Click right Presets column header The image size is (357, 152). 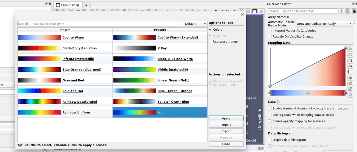pyautogui.click(x=160, y=30)
